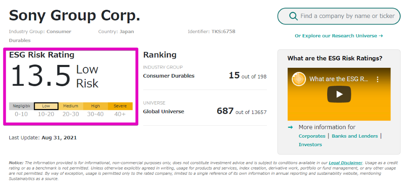Click the '687 out of 13657' rank value
Screen dimensions: 408x185
242,111
